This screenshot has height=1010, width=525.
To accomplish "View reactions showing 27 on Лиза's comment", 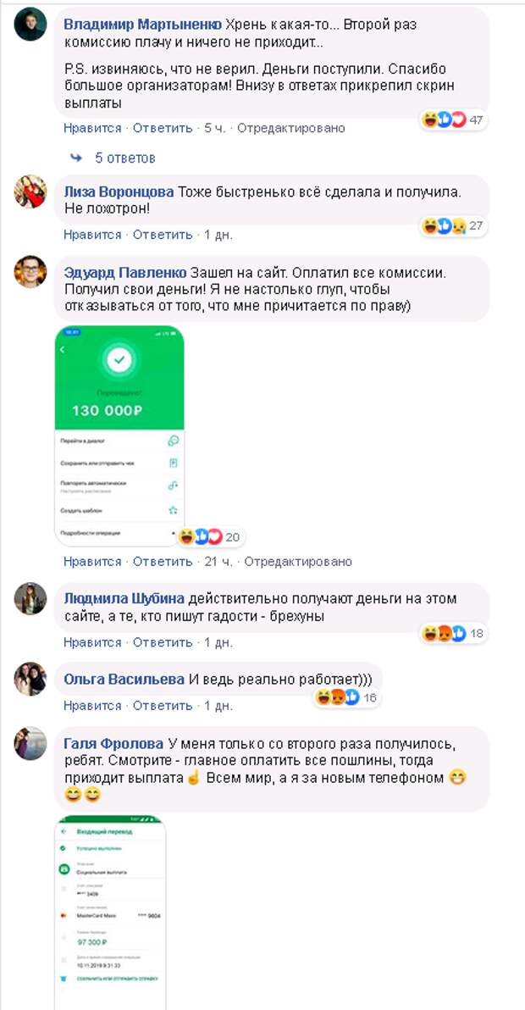I will click(x=452, y=226).
